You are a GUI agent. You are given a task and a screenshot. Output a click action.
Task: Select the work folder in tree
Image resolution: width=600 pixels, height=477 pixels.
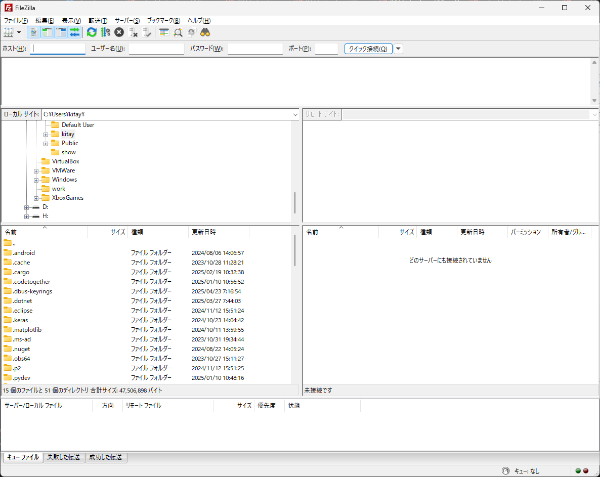pyautogui.click(x=59, y=189)
